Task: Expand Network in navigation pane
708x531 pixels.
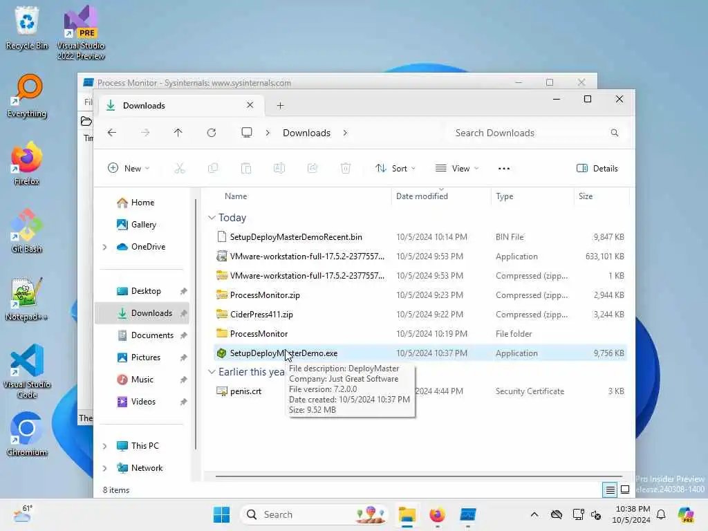Action: (105, 468)
